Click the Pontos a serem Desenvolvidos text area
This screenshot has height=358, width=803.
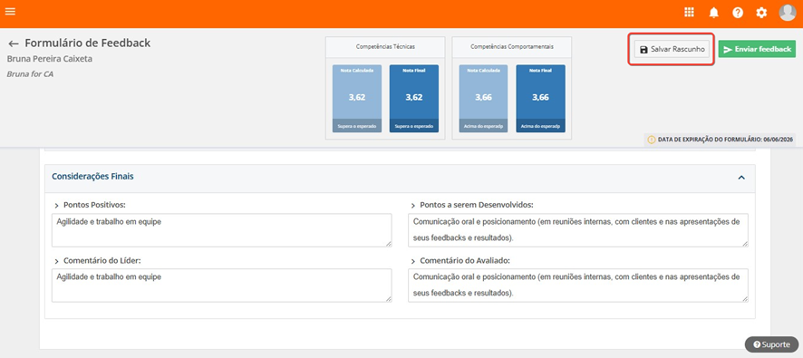coord(578,230)
